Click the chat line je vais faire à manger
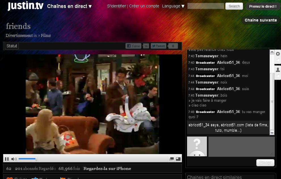281x179 pixels. click(207, 101)
